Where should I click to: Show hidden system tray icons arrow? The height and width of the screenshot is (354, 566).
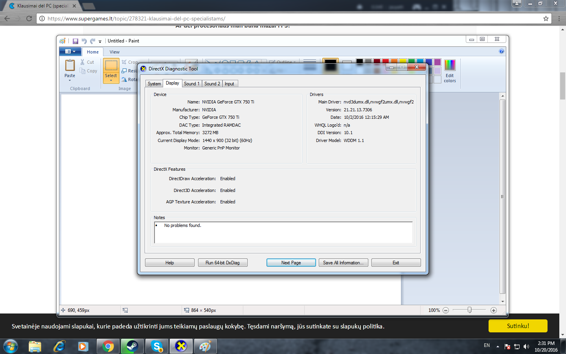(x=498, y=347)
